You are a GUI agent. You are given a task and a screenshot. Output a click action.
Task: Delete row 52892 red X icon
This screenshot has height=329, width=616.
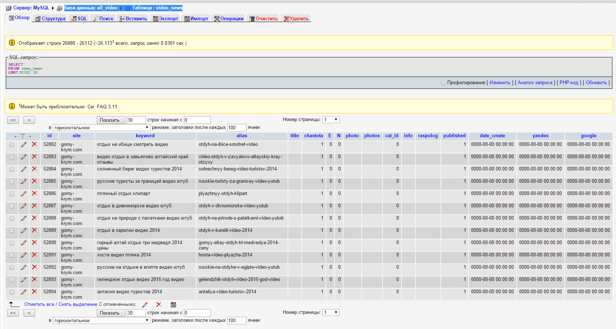click(34, 267)
